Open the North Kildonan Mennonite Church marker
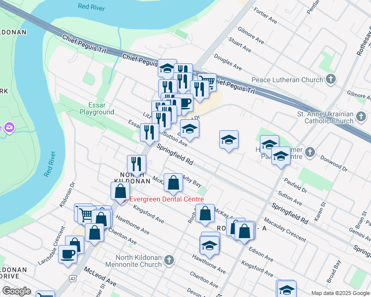Viewport: 371px width, 297px height. tap(170, 261)
